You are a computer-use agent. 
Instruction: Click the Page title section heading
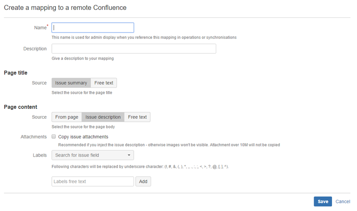tap(16, 72)
